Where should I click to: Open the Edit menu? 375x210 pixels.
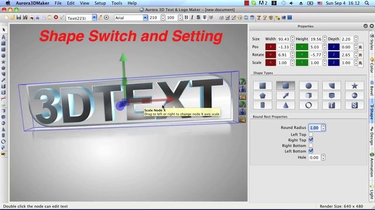(70, 3)
